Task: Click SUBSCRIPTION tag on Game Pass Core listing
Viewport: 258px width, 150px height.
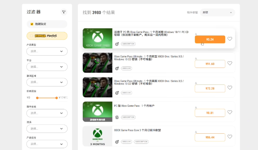Action: tap(141, 142)
